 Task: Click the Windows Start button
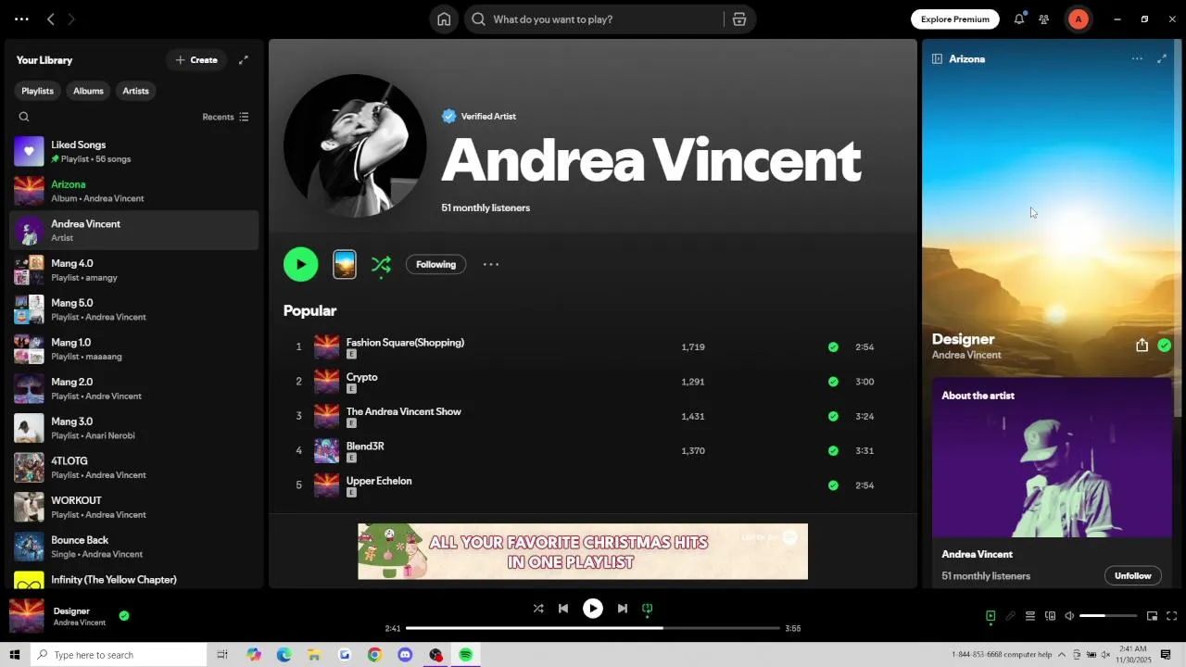click(14, 655)
